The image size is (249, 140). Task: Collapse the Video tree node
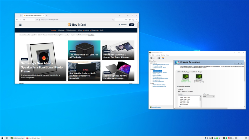coord(150,83)
